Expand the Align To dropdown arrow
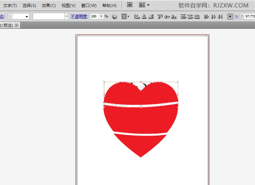 pyautogui.click(x=128, y=16)
